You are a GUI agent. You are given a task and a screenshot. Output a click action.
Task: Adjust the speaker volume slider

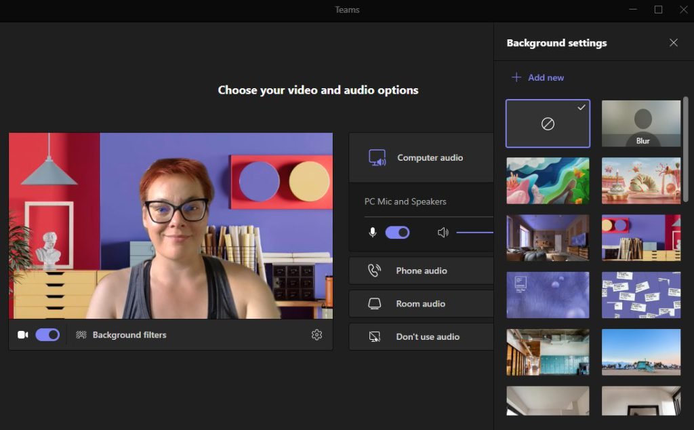pyautogui.click(x=474, y=233)
